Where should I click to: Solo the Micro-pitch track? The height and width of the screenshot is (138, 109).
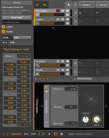coord(63,11)
